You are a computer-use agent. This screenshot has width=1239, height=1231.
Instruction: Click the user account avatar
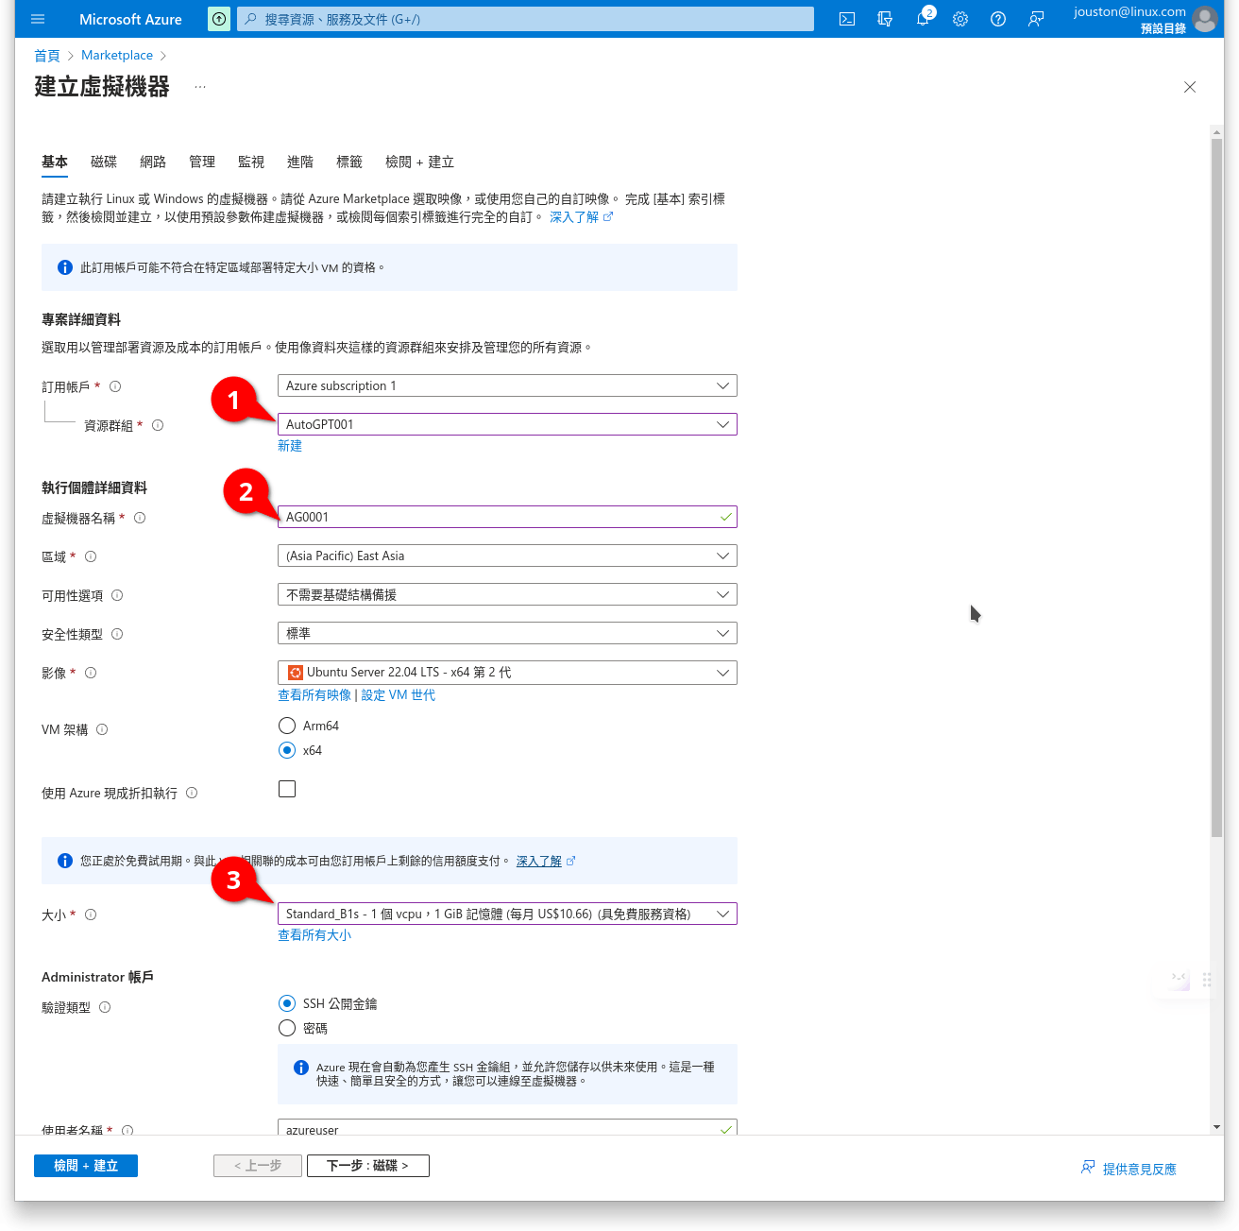coord(1205,19)
